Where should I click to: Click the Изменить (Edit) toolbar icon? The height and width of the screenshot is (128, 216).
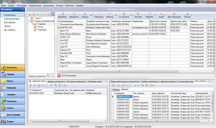pos(74,14)
